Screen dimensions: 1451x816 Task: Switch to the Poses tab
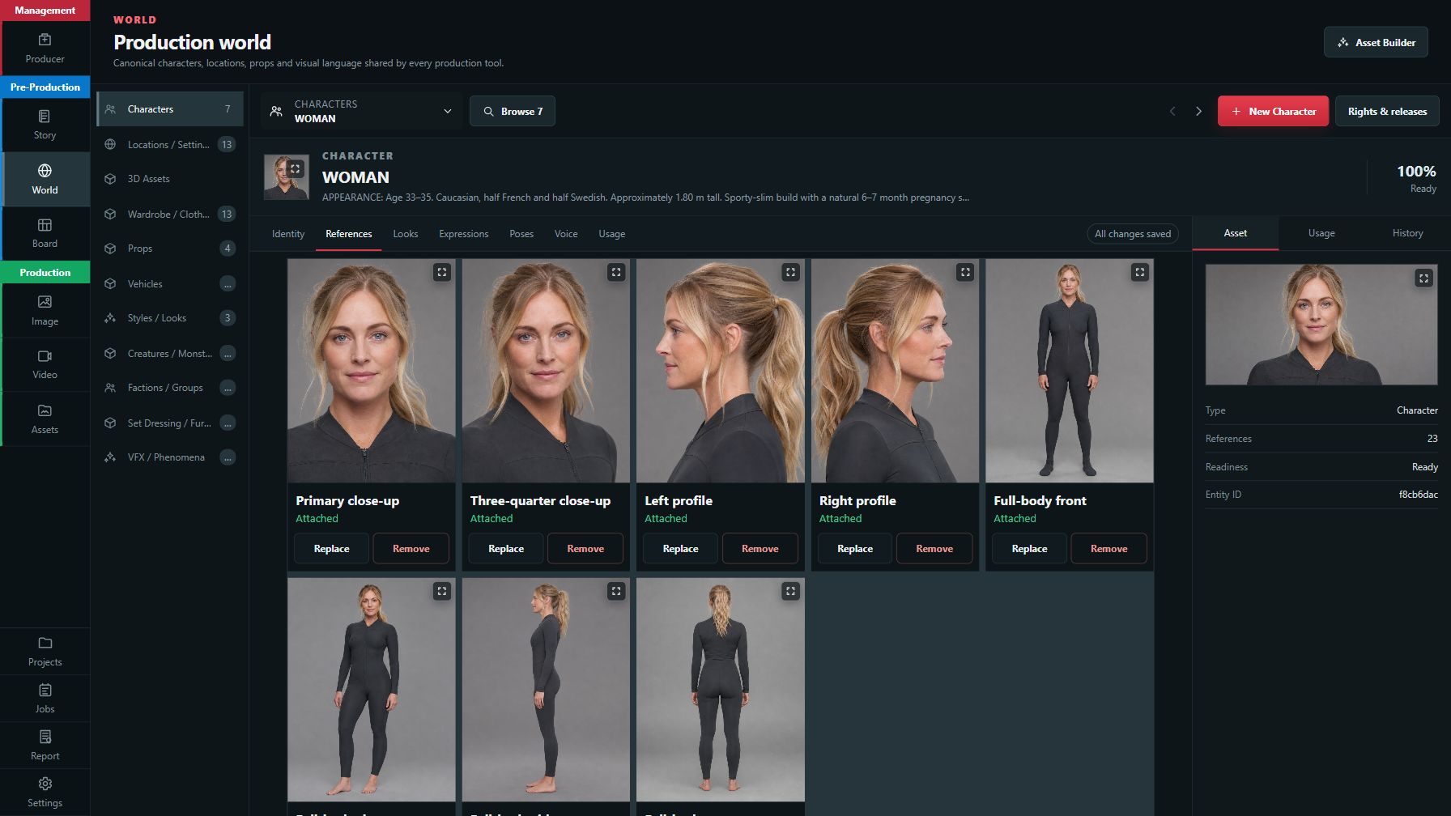pyautogui.click(x=521, y=234)
